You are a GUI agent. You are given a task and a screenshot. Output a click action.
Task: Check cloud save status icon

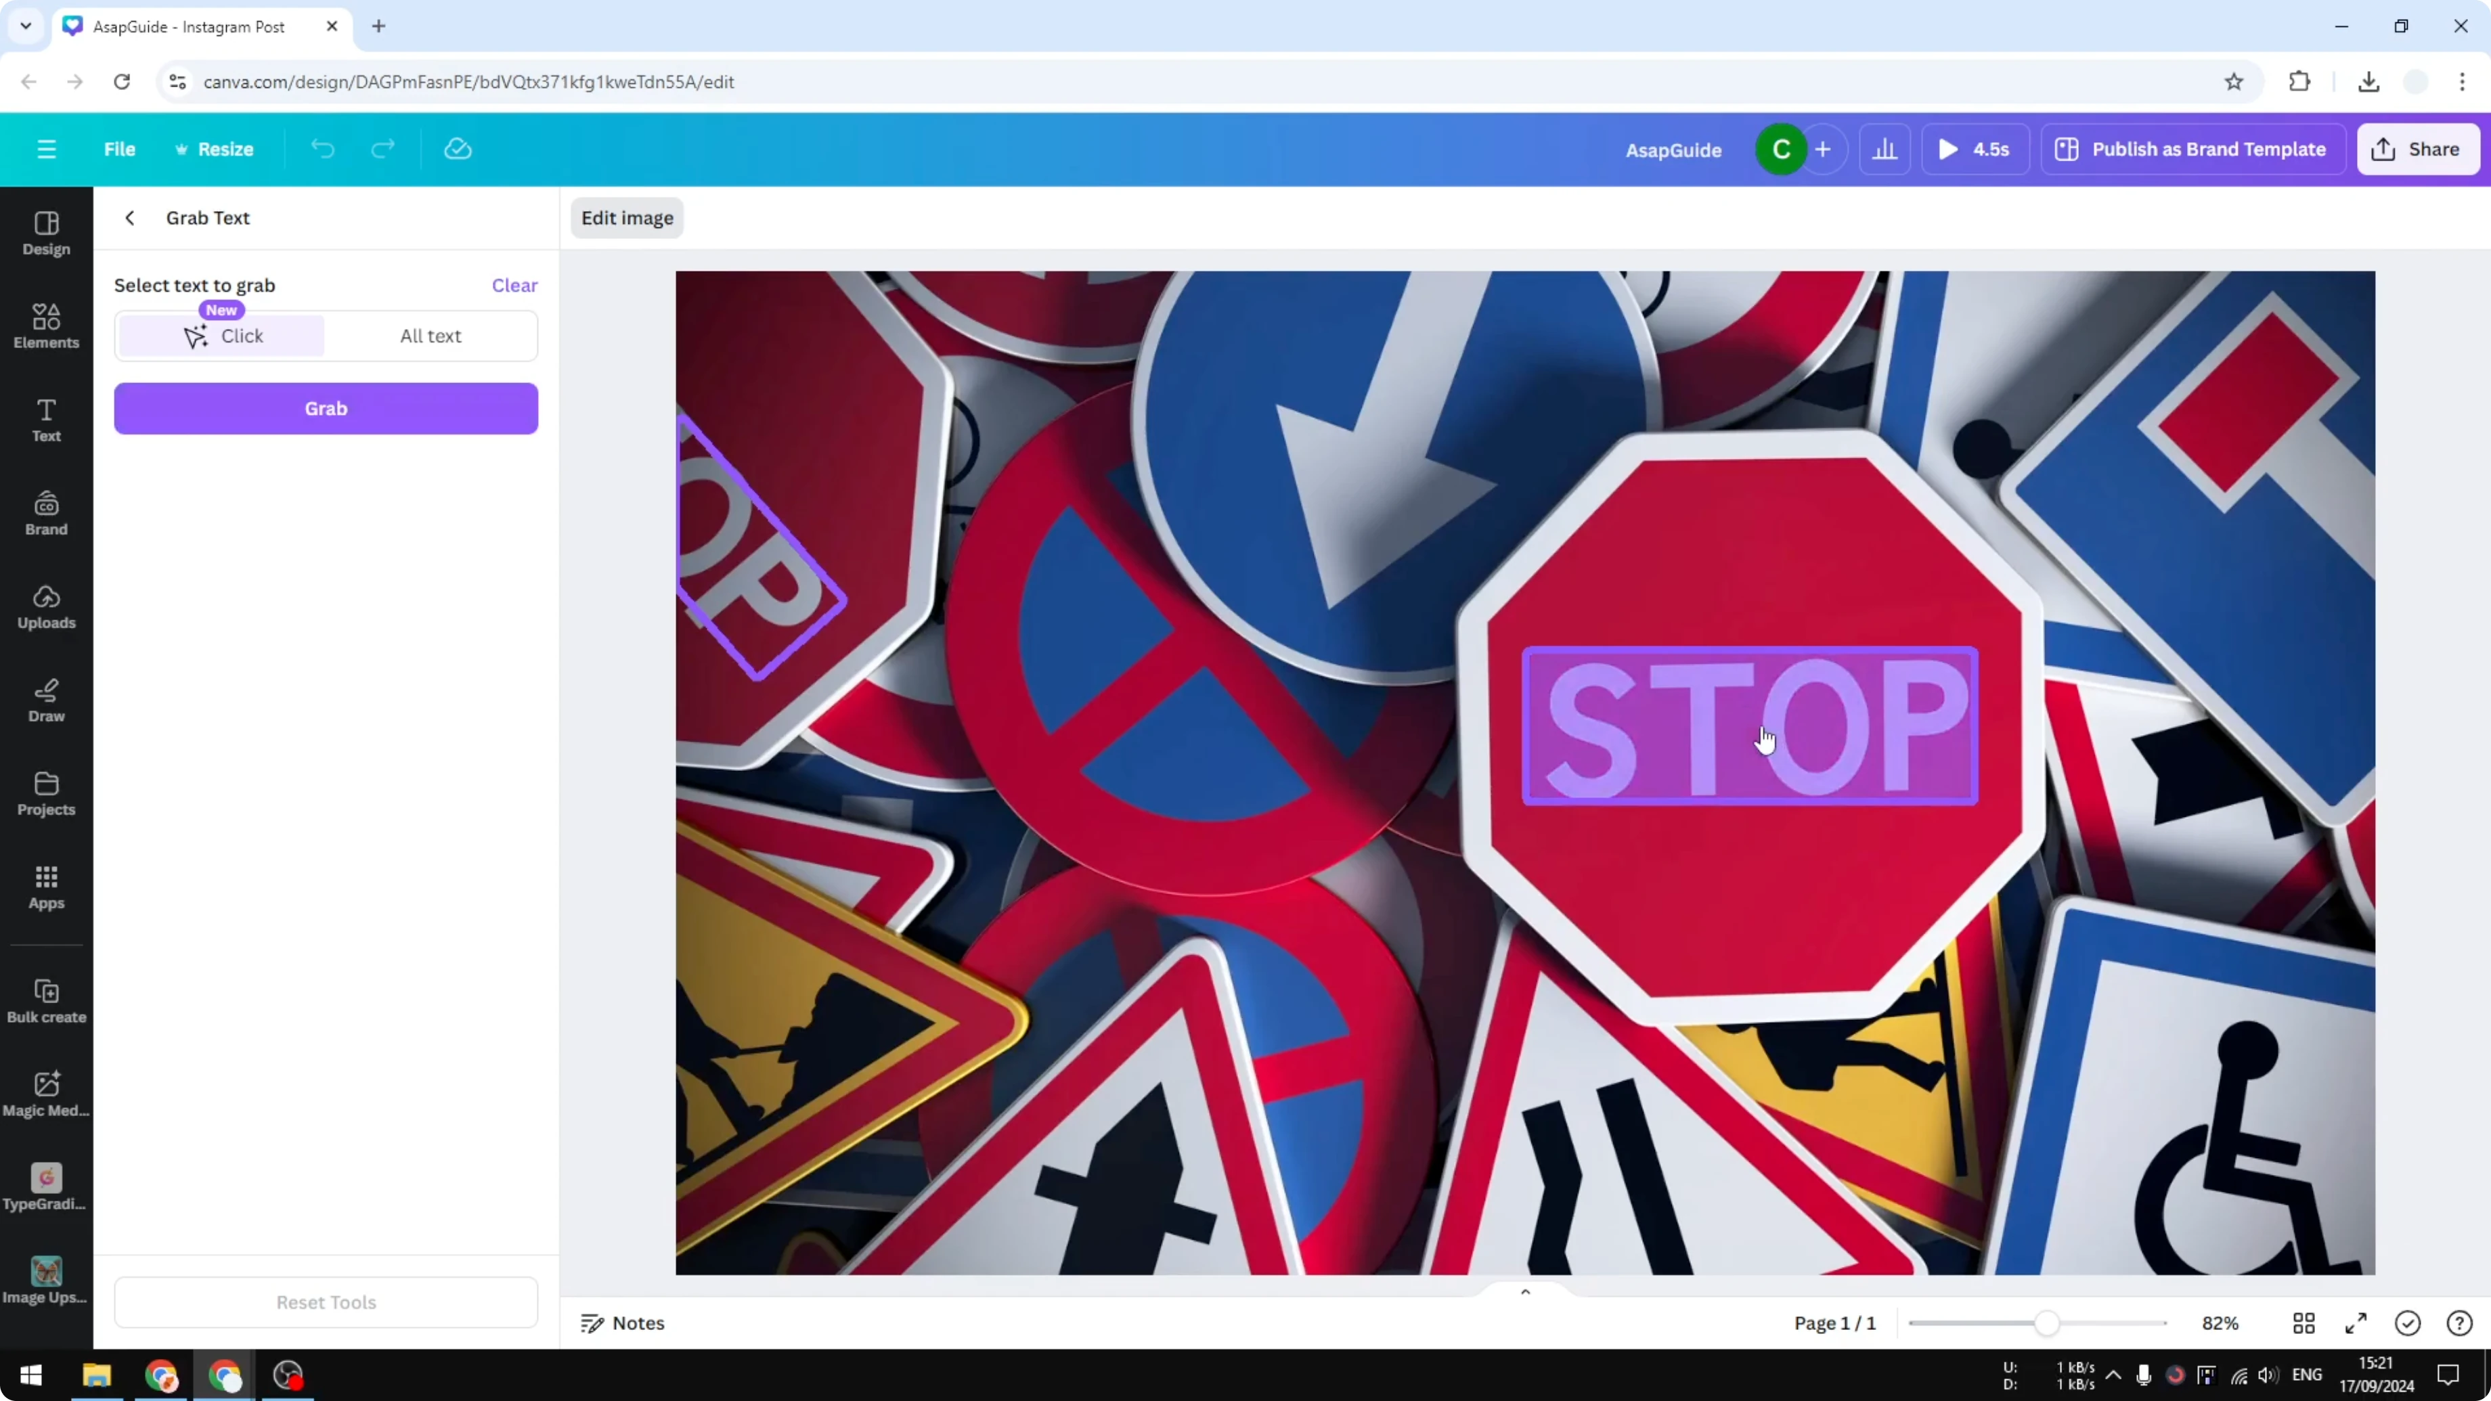point(458,149)
